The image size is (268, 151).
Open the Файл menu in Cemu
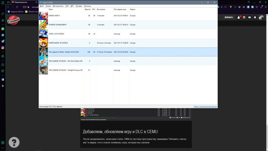tap(42, 6)
